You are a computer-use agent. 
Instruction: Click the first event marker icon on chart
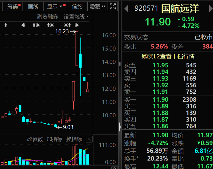point(6,25)
